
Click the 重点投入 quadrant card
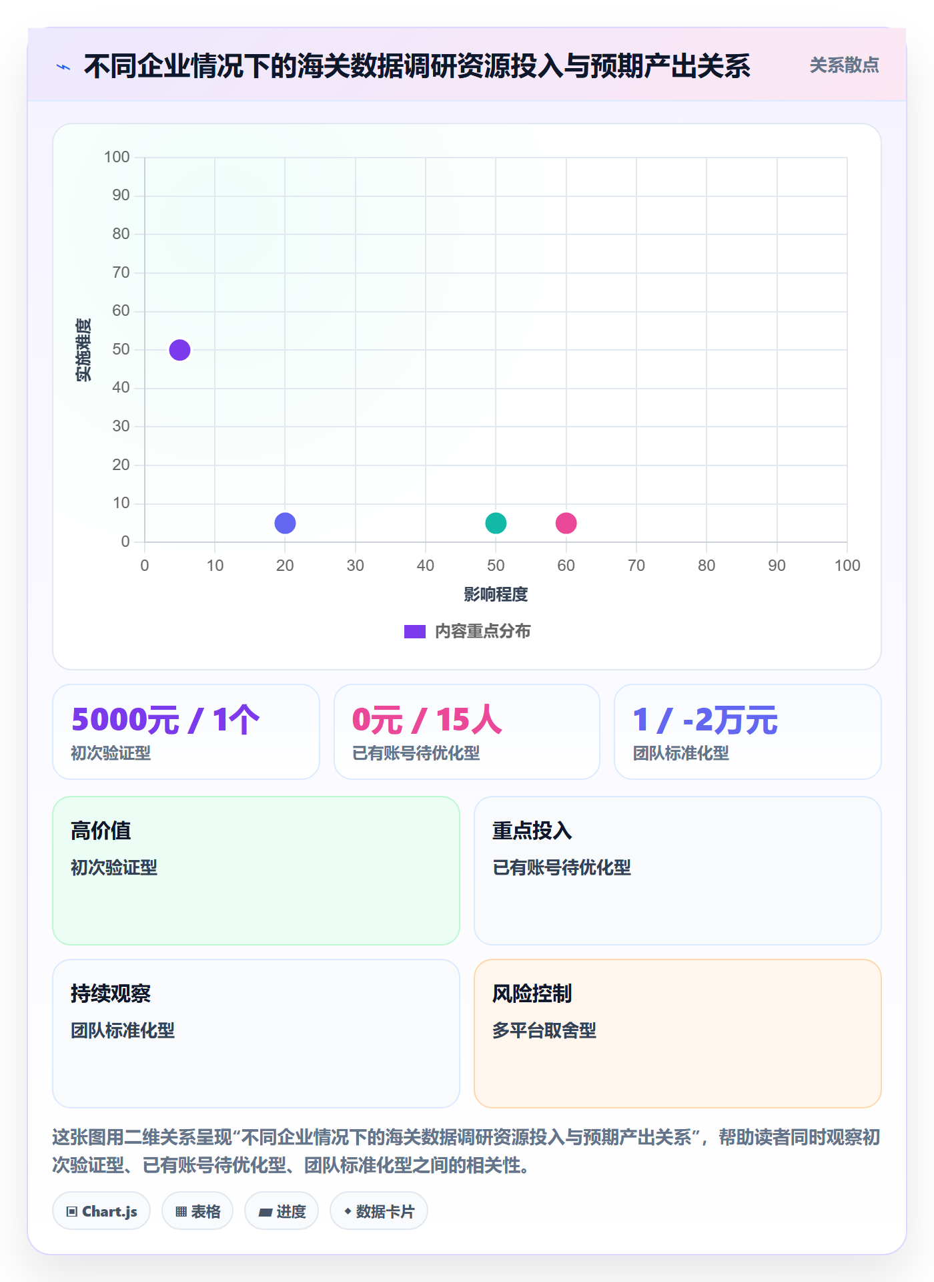pos(678,871)
